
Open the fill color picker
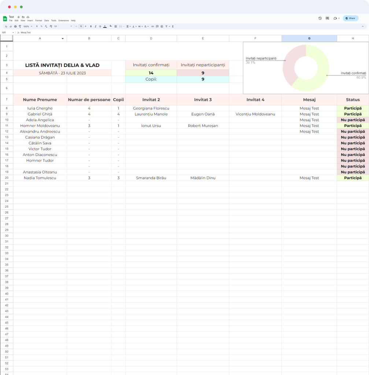(x=111, y=26)
